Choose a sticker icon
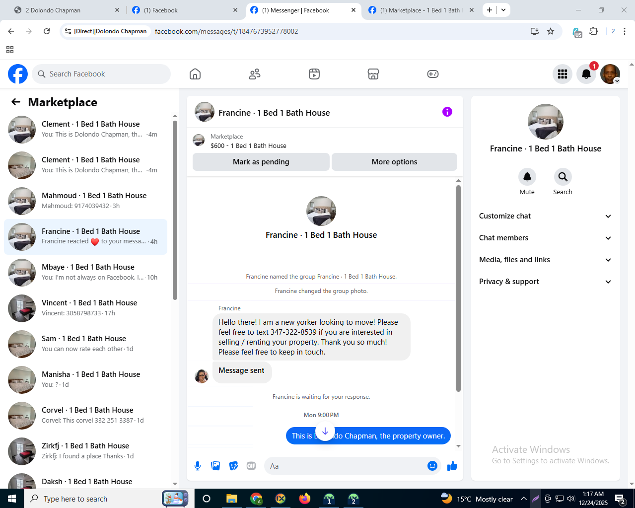 click(x=233, y=466)
